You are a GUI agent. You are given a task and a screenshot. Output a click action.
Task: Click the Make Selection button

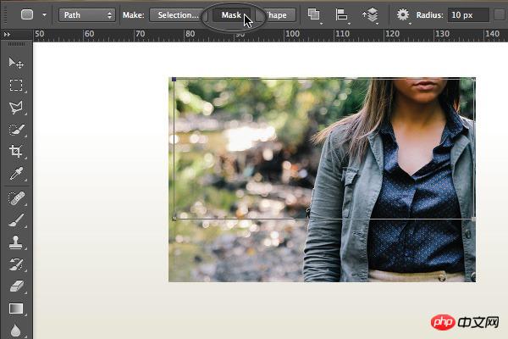tap(177, 15)
